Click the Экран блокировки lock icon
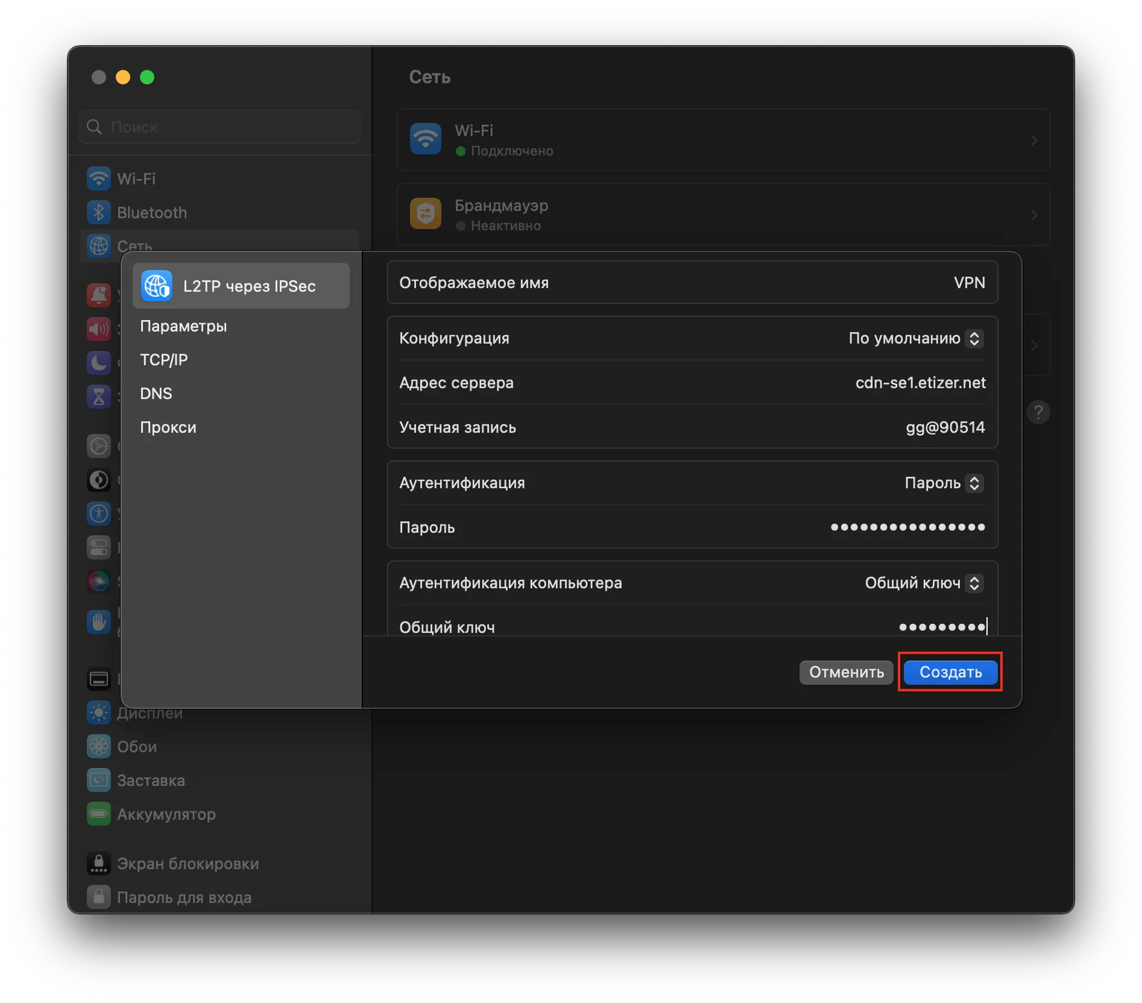1142x1003 pixels. click(99, 864)
